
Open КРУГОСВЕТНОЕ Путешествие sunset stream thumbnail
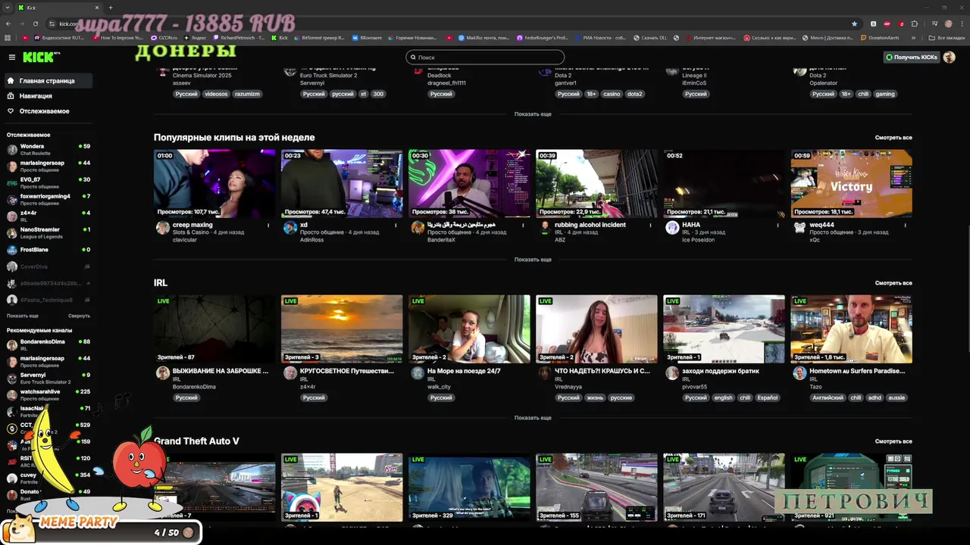(x=342, y=329)
